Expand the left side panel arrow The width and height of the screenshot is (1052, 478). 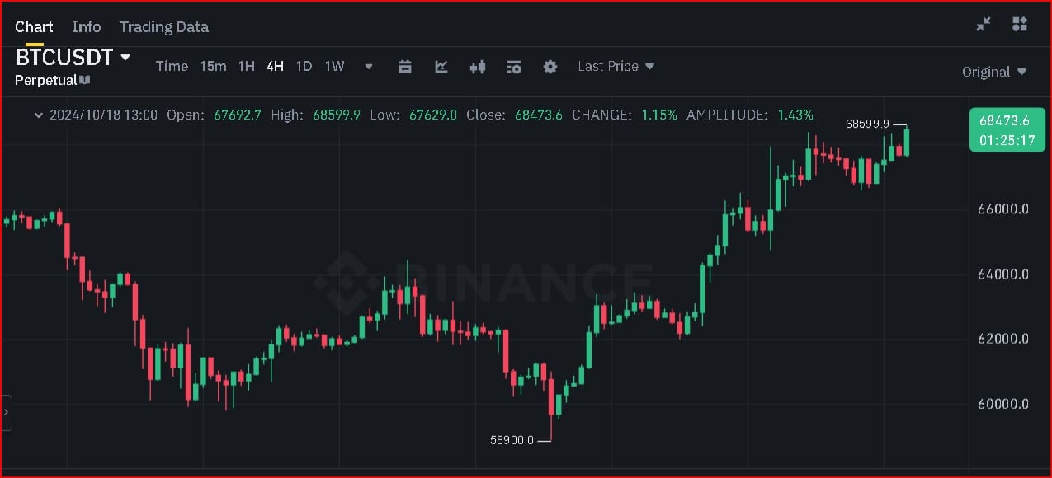click(7, 412)
